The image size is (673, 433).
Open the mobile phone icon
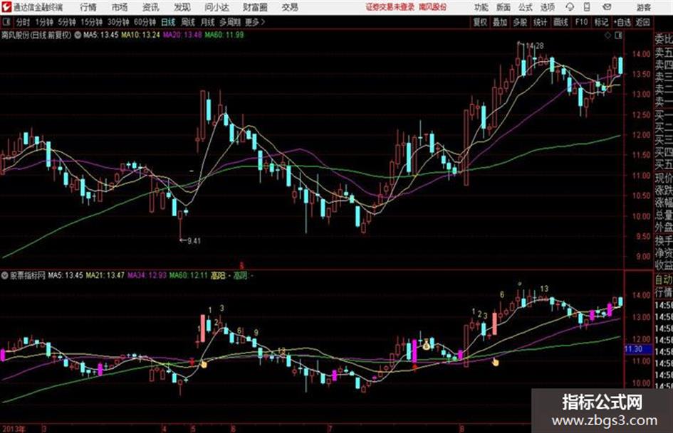click(x=587, y=7)
